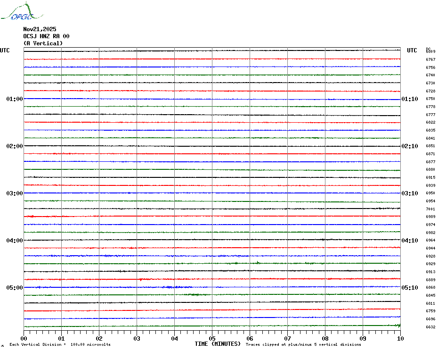
Task: Click the 03:10 time label
Action: 410,193
